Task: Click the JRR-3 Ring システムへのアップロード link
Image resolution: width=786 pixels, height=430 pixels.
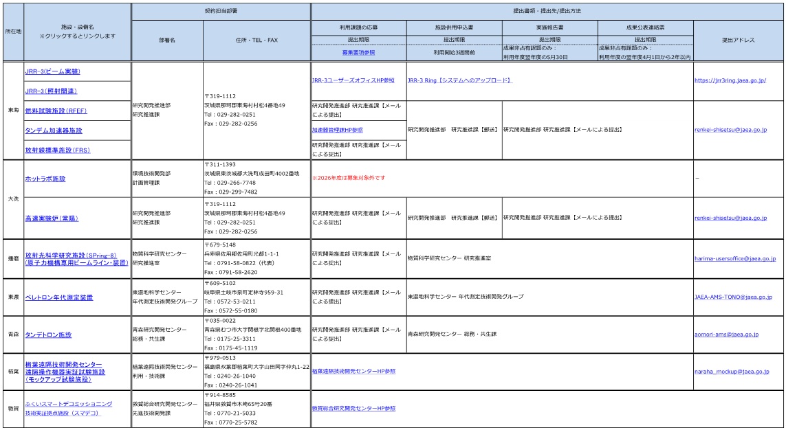Action: coord(459,80)
